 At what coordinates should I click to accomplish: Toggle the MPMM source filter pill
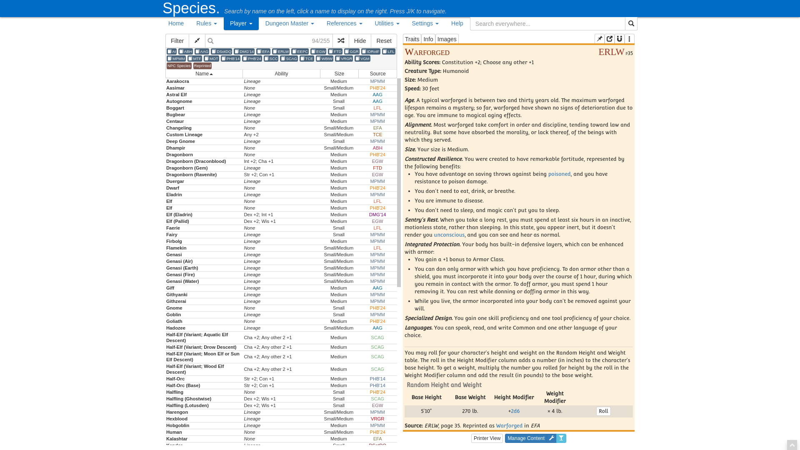click(x=176, y=59)
